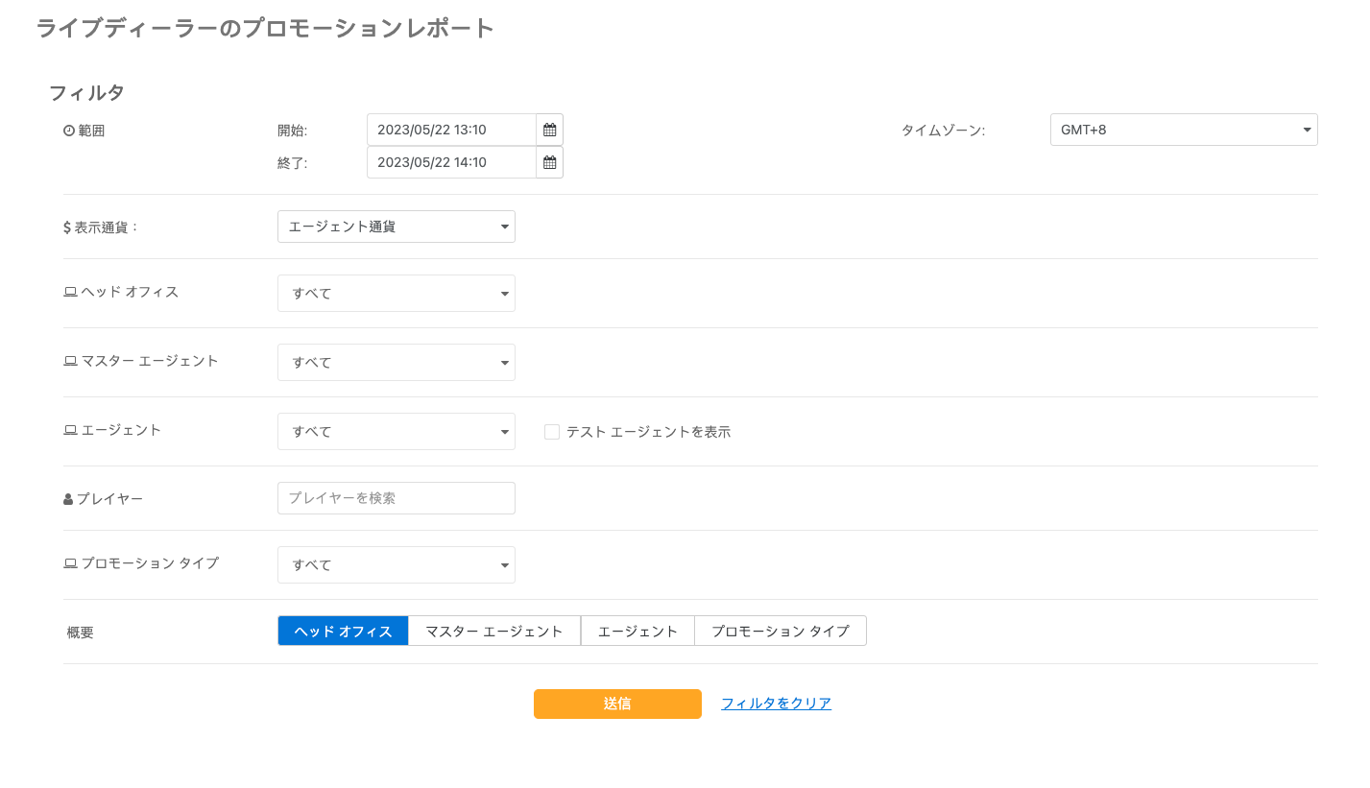Open the プロモーション タイプ すべて dropdown
Viewport: 1370px width, 788px height.
point(396,564)
